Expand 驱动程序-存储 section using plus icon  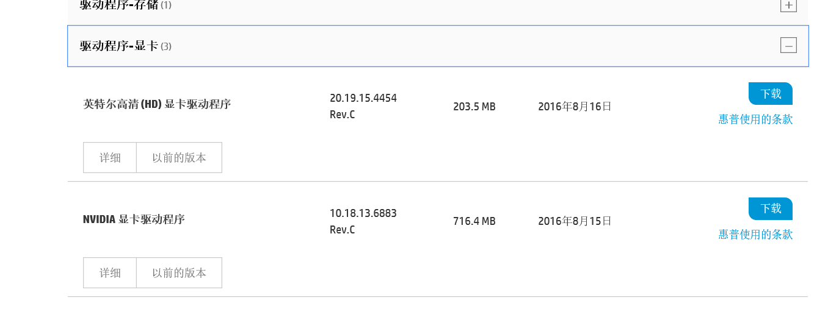tap(788, 5)
